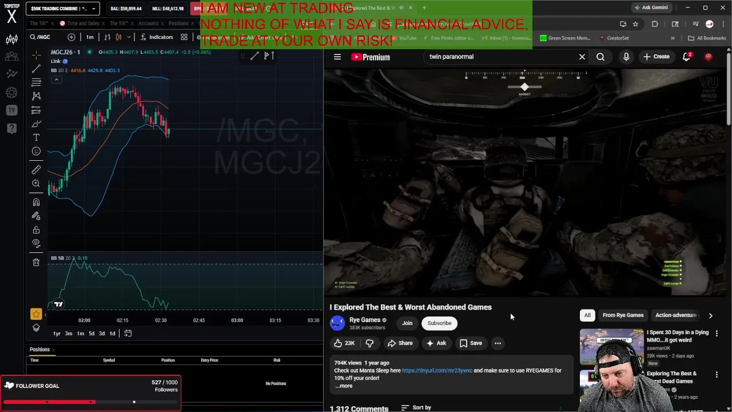Viewport: 732px width, 412px height.
Task: Select the 5d chart range
Action: pos(91,334)
